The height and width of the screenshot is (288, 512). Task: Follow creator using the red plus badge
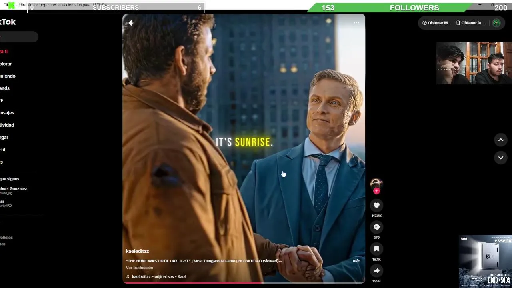click(376, 191)
